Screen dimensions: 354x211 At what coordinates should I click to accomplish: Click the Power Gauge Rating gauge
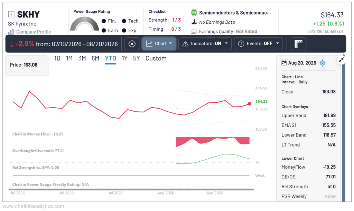(x=84, y=24)
